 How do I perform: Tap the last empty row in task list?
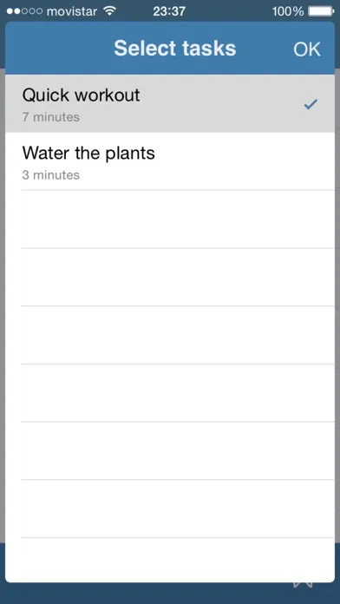pyautogui.click(x=170, y=560)
